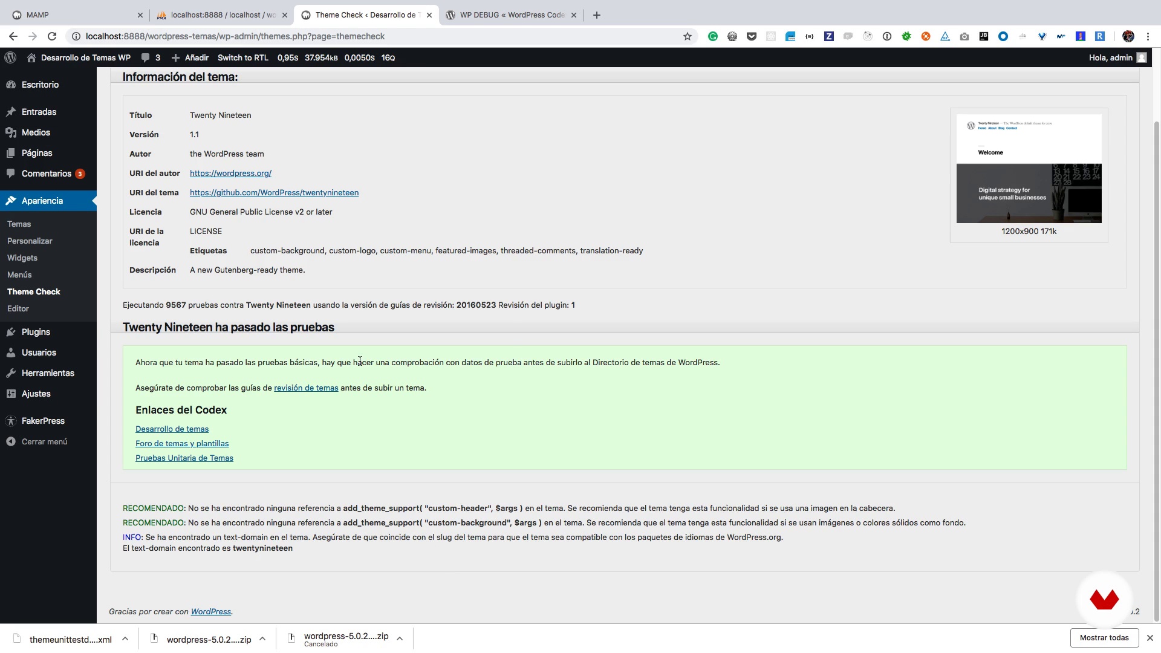Open the WordPress logo menu in admin bar
This screenshot has width=1161, height=653.
click(10, 57)
